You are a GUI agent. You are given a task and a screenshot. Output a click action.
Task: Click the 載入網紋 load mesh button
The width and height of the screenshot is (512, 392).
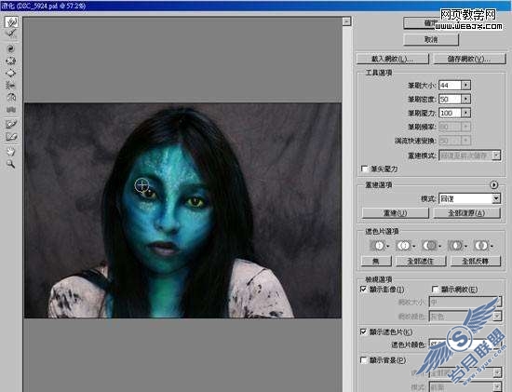(393, 60)
